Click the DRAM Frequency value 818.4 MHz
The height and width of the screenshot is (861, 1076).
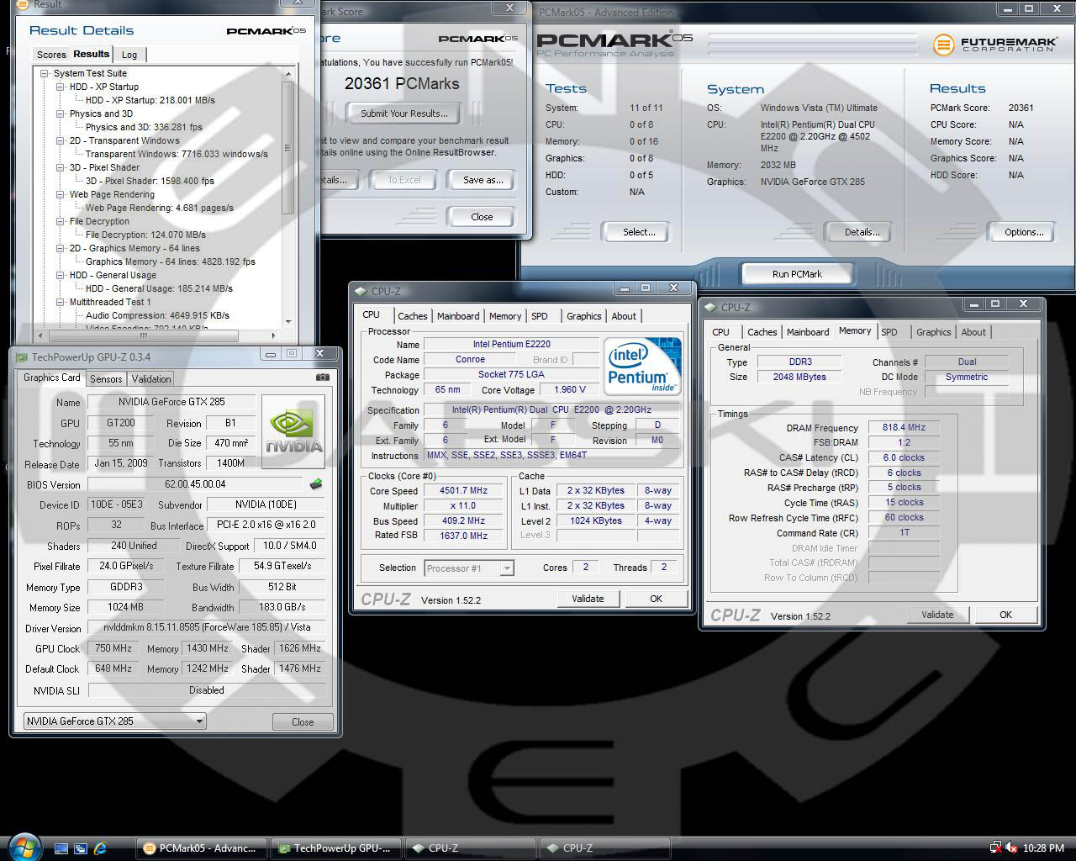point(903,427)
